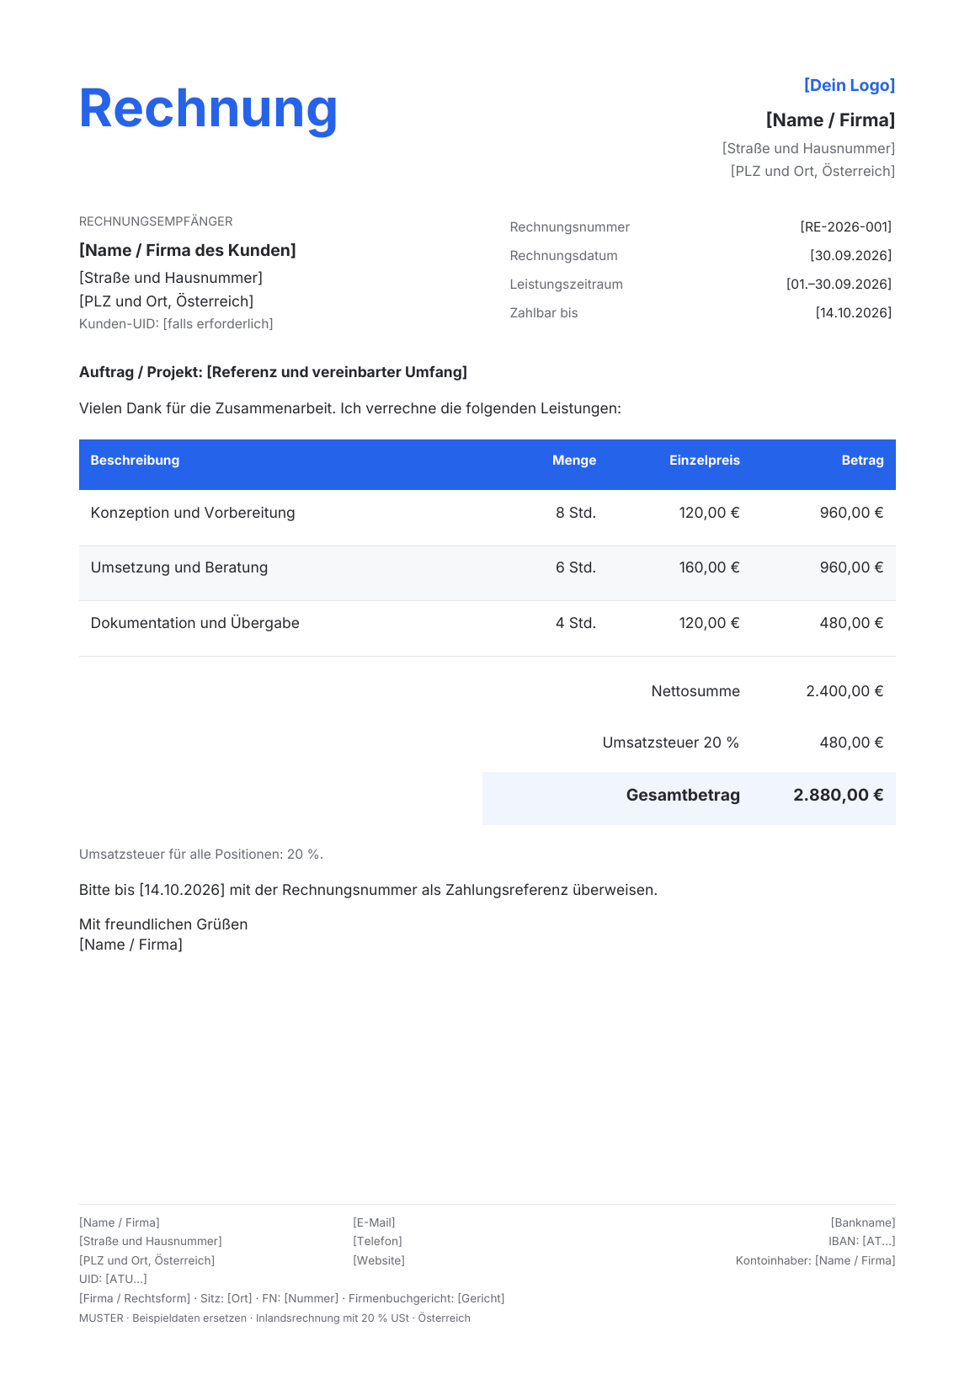Viewport: 975px width, 1379px height.
Task: Select the "Leistungszeitraum" label
Action: click(x=567, y=285)
